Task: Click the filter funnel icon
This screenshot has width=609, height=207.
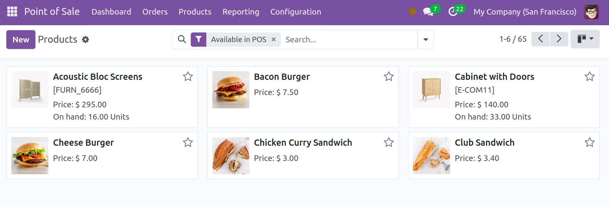Action: click(199, 39)
